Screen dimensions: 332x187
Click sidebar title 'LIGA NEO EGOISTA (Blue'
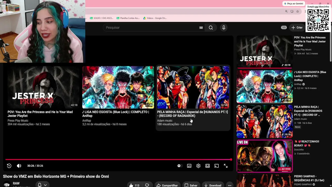point(310,76)
